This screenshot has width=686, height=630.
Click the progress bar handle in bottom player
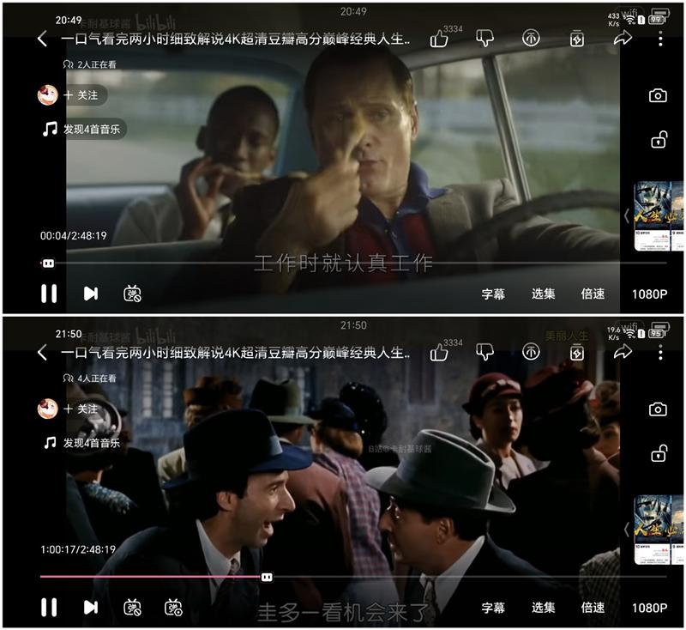(x=267, y=577)
